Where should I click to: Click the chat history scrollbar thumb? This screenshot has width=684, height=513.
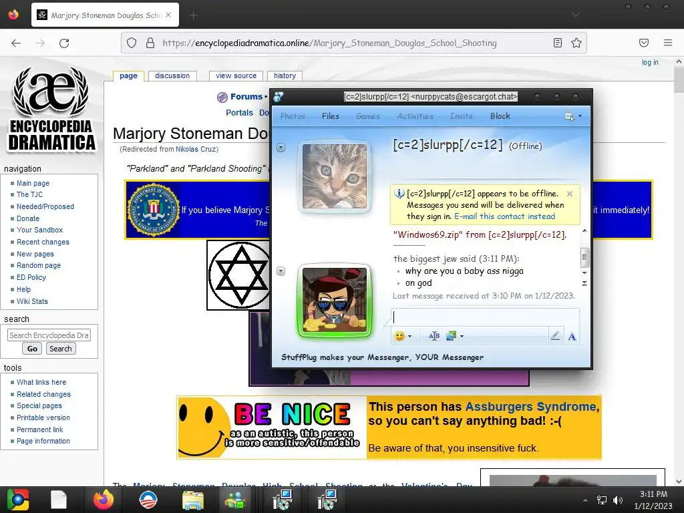pyautogui.click(x=584, y=257)
